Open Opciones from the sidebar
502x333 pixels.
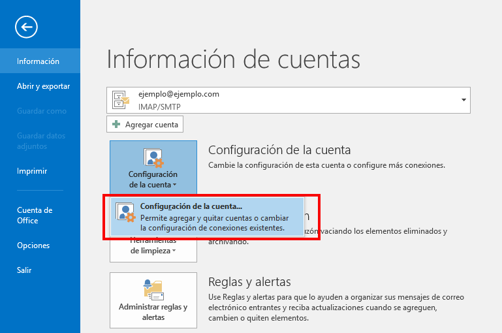(33, 246)
